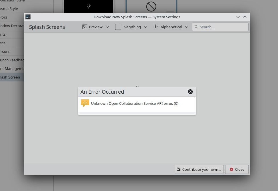Minimize the Download New Splash Screens window
The height and width of the screenshot is (191, 278).
[238, 17]
